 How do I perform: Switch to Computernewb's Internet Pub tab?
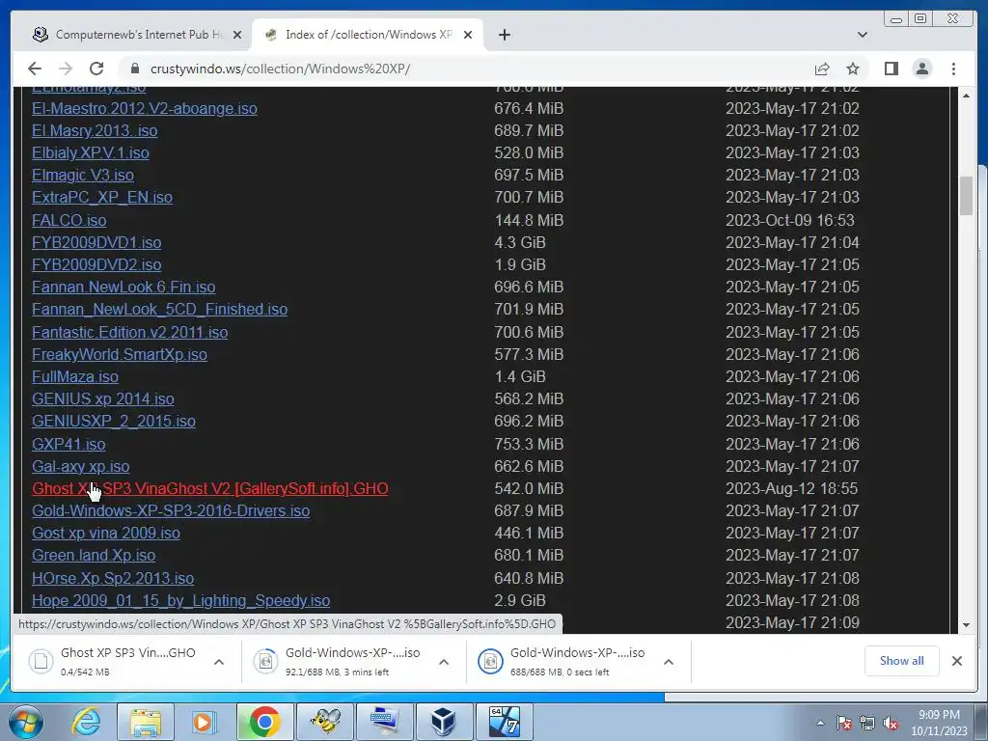click(131, 35)
